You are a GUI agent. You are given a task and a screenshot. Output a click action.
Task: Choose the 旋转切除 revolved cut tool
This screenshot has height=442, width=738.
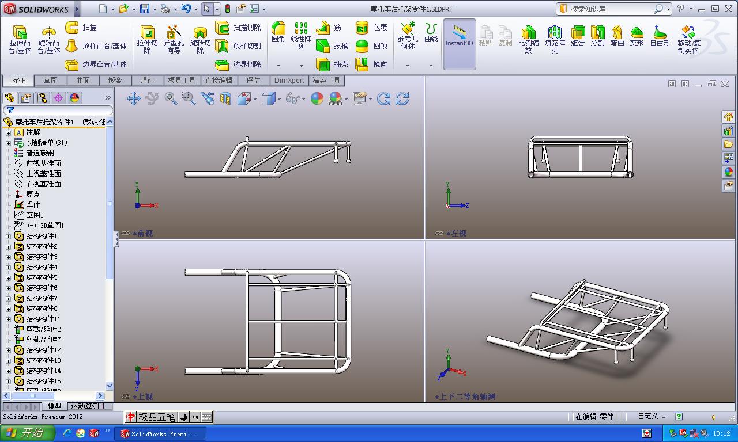[200, 39]
